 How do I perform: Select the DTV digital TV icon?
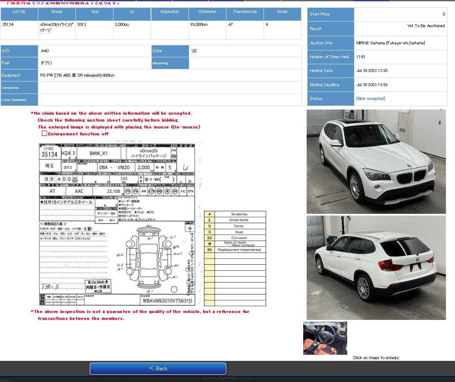[x=191, y=191]
